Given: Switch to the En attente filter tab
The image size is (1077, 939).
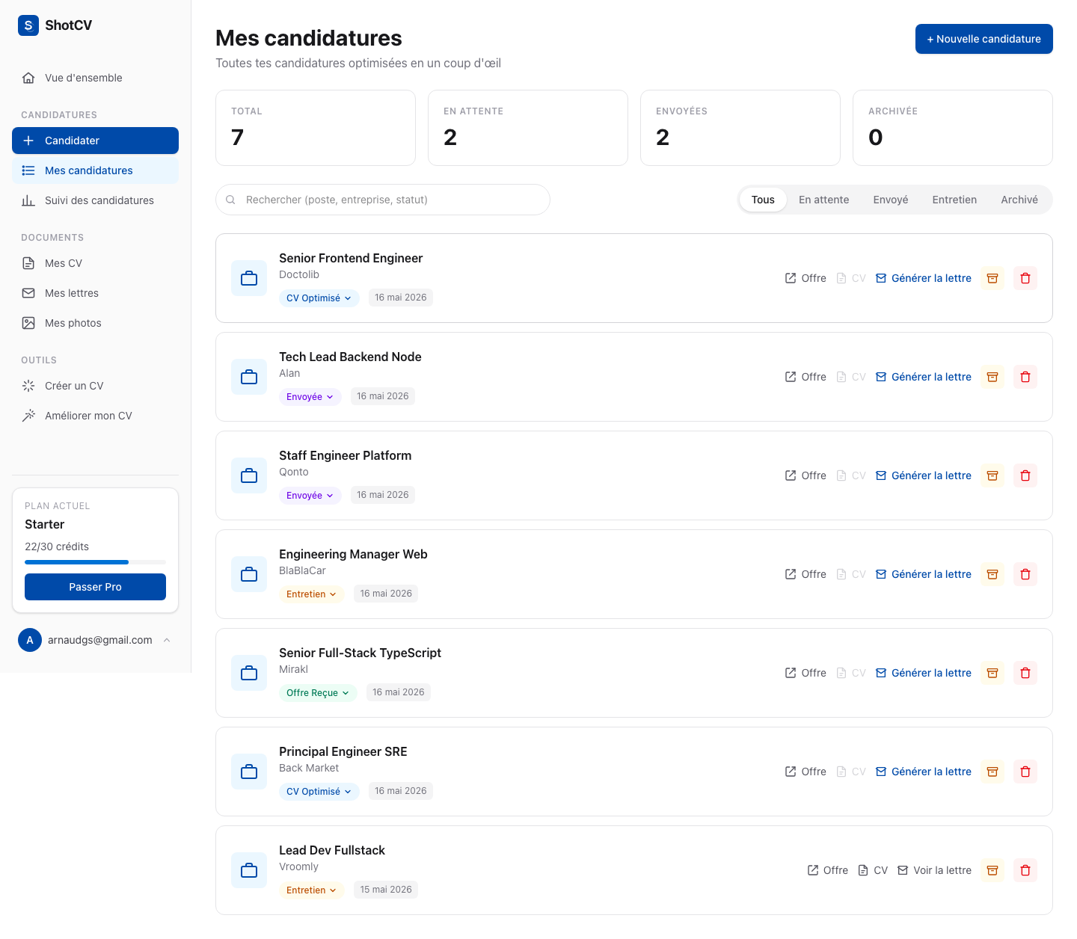Looking at the screenshot, I should pyautogui.click(x=823, y=200).
